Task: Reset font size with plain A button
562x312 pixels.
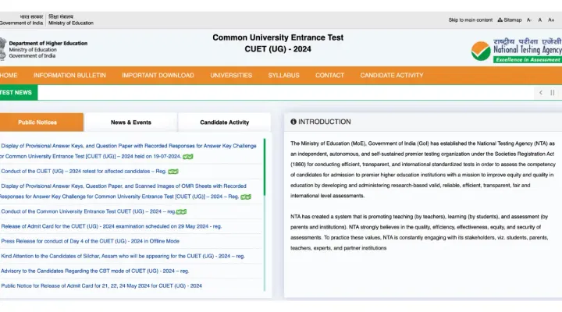Action: (540, 20)
